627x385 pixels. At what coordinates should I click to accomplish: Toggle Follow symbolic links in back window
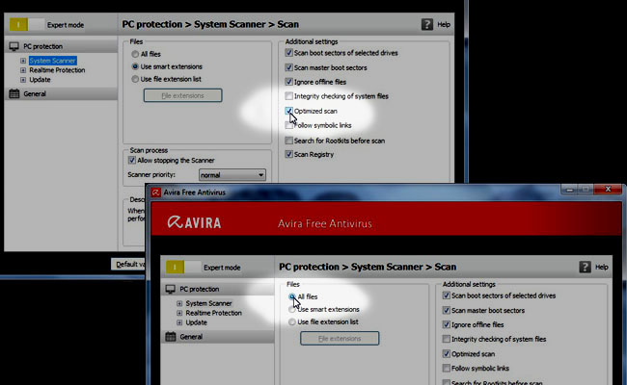(x=288, y=125)
